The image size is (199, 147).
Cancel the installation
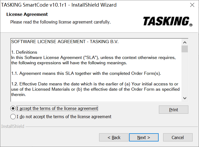tap(177, 137)
